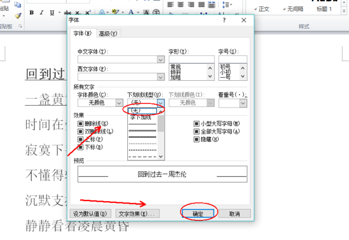This screenshot has height=240, width=349.
Task: Open the underline button's dropdown arrow in ribbon
Action: click(x=59, y=13)
